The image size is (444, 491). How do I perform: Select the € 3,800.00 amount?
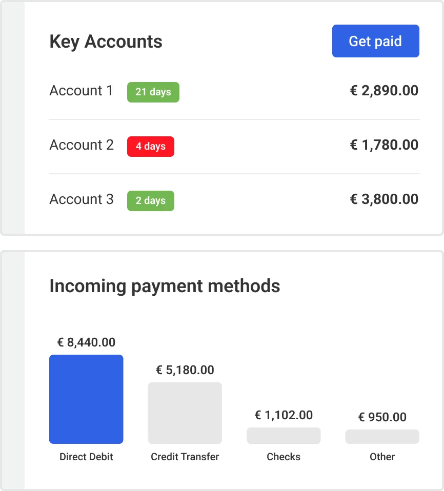click(384, 199)
